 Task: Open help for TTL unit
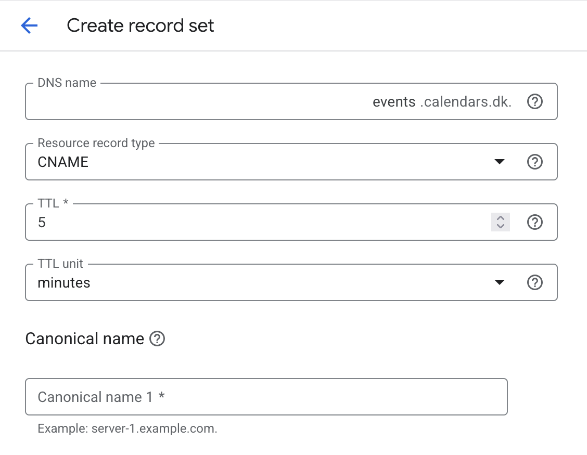coord(534,282)
